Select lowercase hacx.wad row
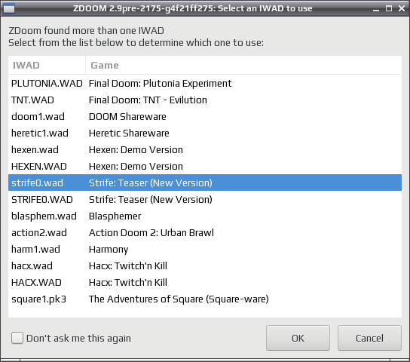Screen dimensions: 410x362 click(x=205, y=266)
